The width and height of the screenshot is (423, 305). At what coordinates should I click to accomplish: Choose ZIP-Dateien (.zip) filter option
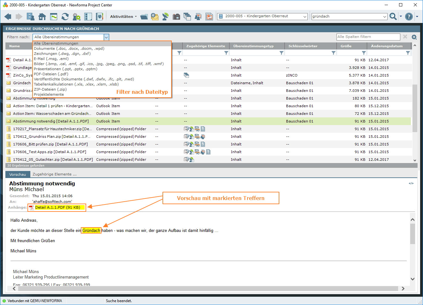tap(102, 89)
